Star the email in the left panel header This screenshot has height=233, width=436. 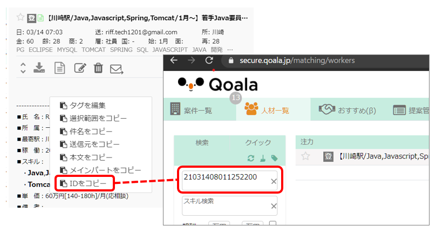21,17
